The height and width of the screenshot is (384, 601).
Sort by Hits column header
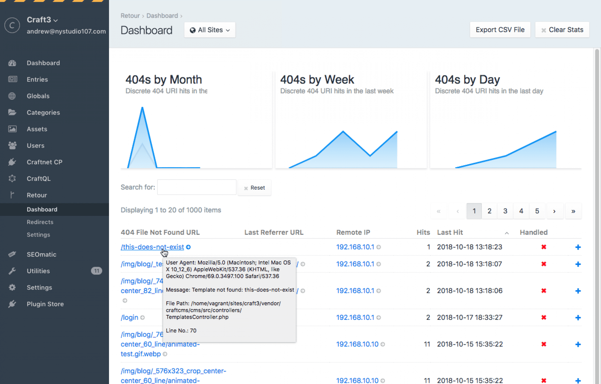click(x=423, y=232)
